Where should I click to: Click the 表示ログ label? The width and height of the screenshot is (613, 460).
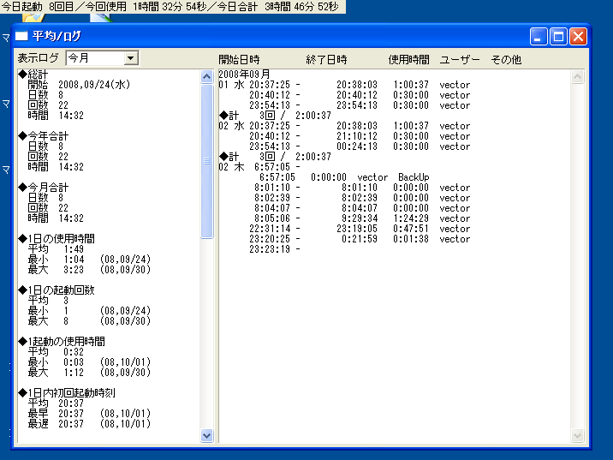click(x=38, y=58)
